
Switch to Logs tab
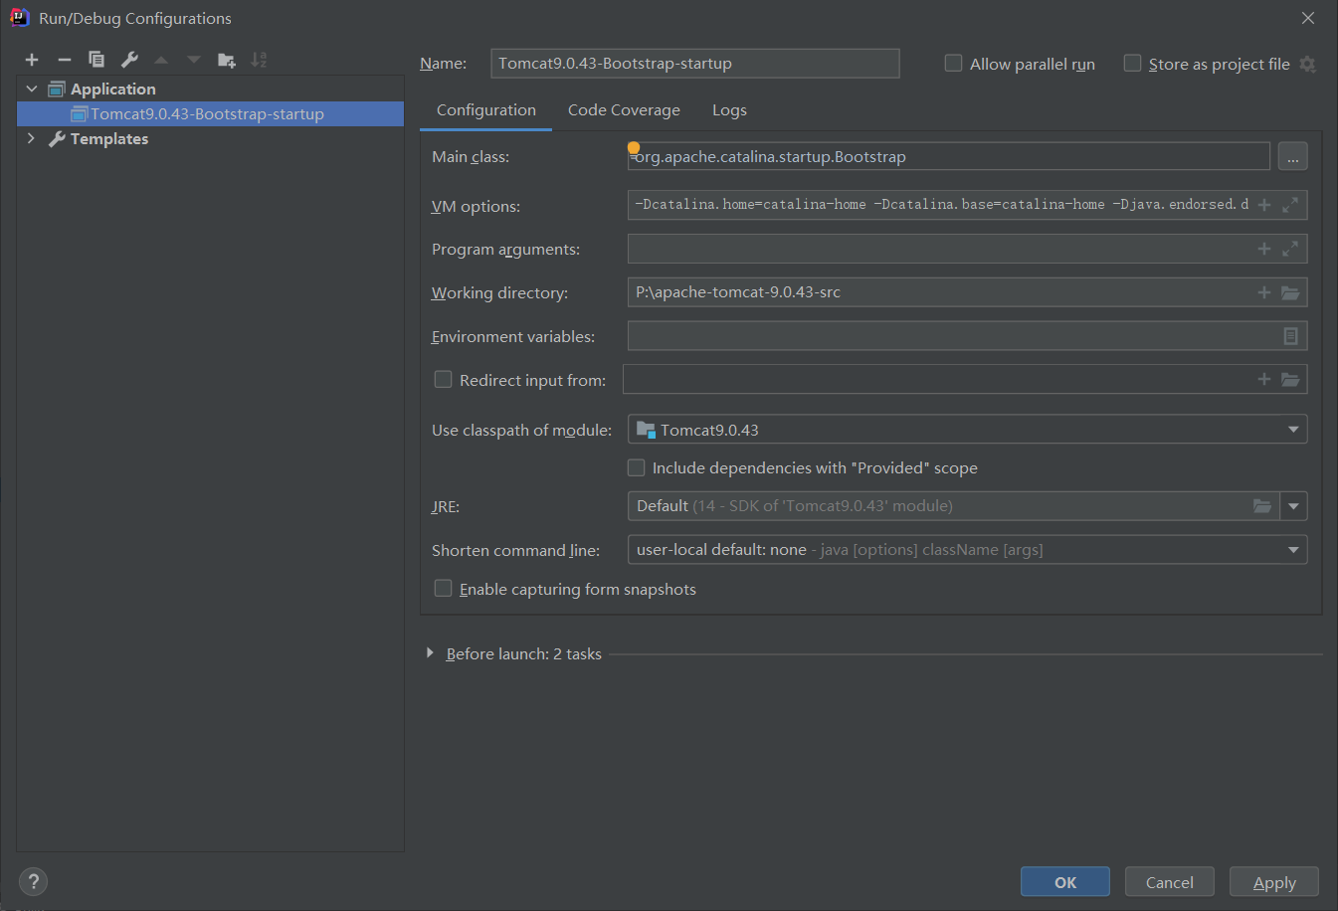[729, 110]
